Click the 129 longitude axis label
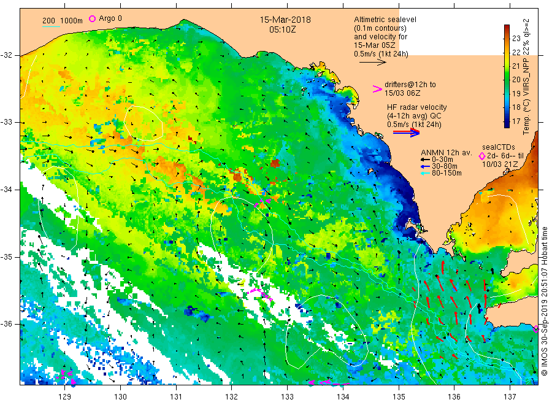552x405 pixels. (x=65, y=397)
